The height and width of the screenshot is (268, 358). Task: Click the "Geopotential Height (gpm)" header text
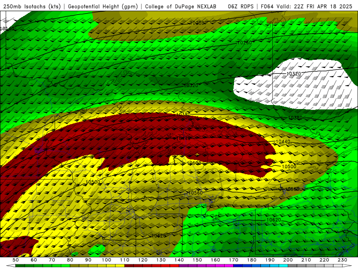click(x=103, y=6)
